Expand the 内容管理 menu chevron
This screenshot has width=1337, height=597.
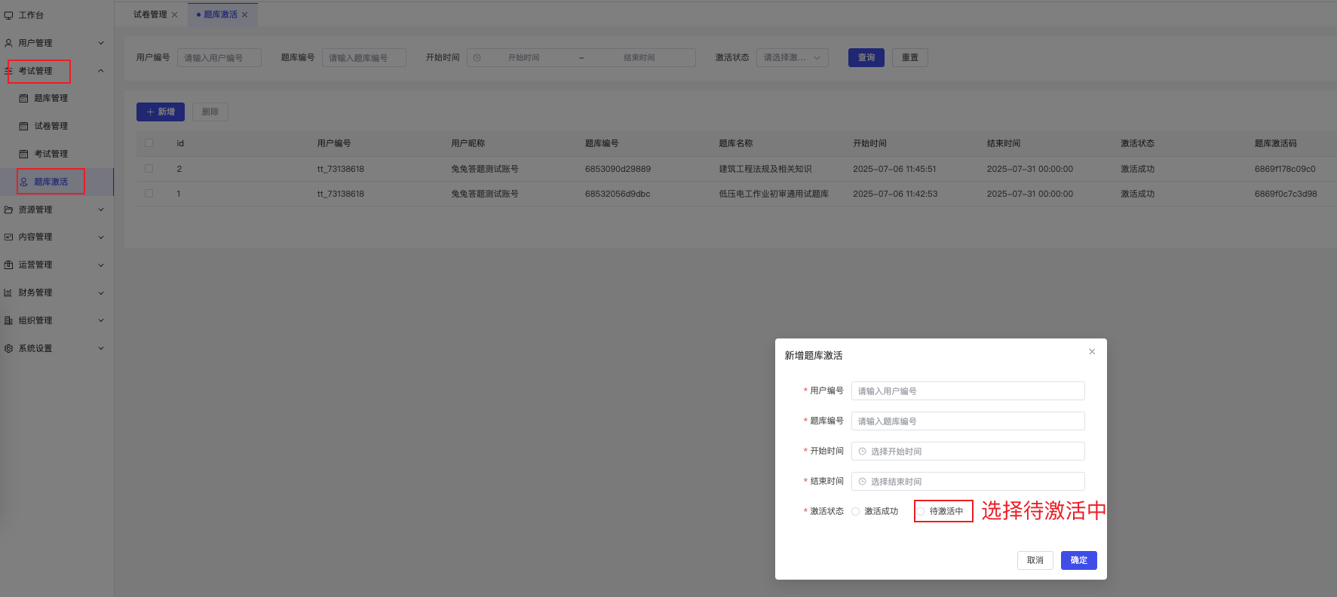pyautogui.click(x=101, y=237)
